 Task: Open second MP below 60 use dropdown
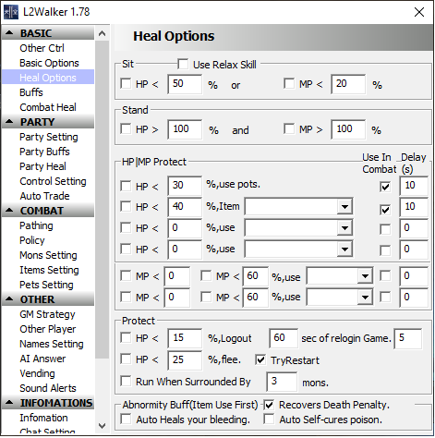pyautogui.click(x=365, y=298)
